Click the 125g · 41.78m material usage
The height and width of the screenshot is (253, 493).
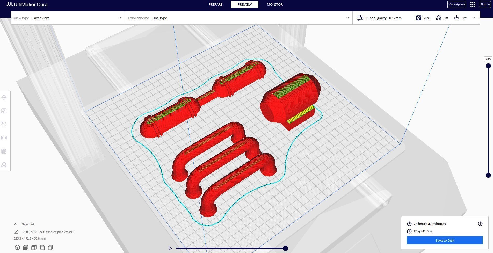[423, 231]
